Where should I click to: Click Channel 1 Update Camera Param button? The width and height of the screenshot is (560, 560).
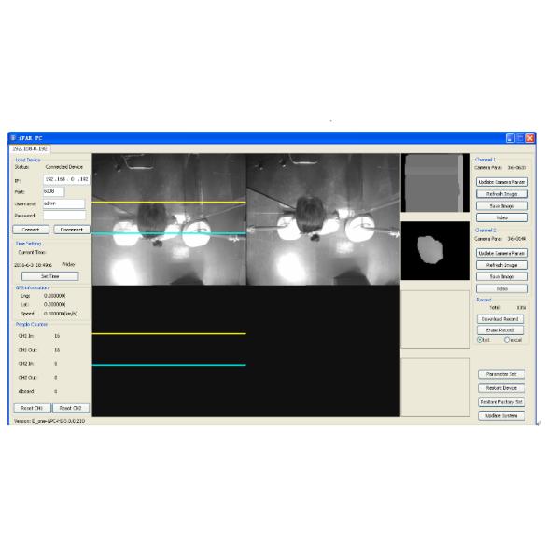[x=502, y=181]
